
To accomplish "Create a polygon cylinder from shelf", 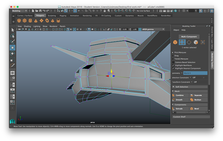I will point(30,21).
